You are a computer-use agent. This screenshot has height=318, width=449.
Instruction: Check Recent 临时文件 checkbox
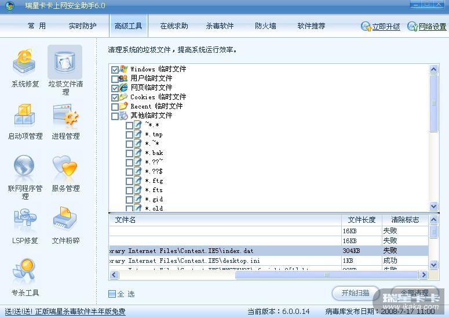tap(115, 107)
